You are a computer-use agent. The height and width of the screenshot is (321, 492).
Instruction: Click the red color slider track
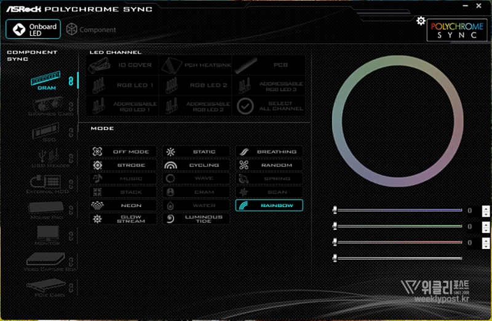[x=399, y=242]
